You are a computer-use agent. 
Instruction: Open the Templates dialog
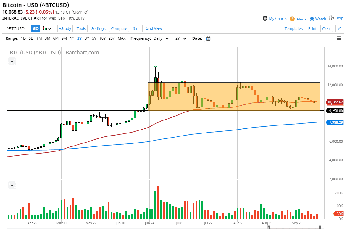click(293, 28)
